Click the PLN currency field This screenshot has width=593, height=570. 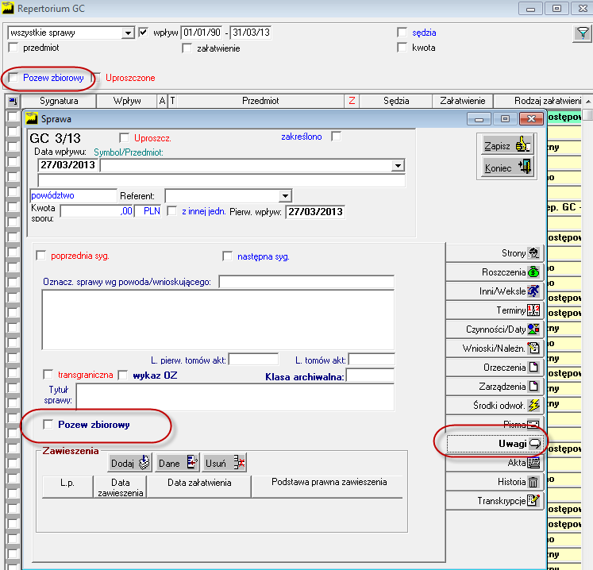pyautogui.click(x=148, y=211)
